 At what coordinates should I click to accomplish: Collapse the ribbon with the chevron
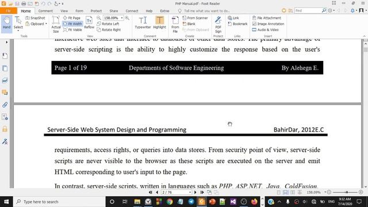pos(364,36)
